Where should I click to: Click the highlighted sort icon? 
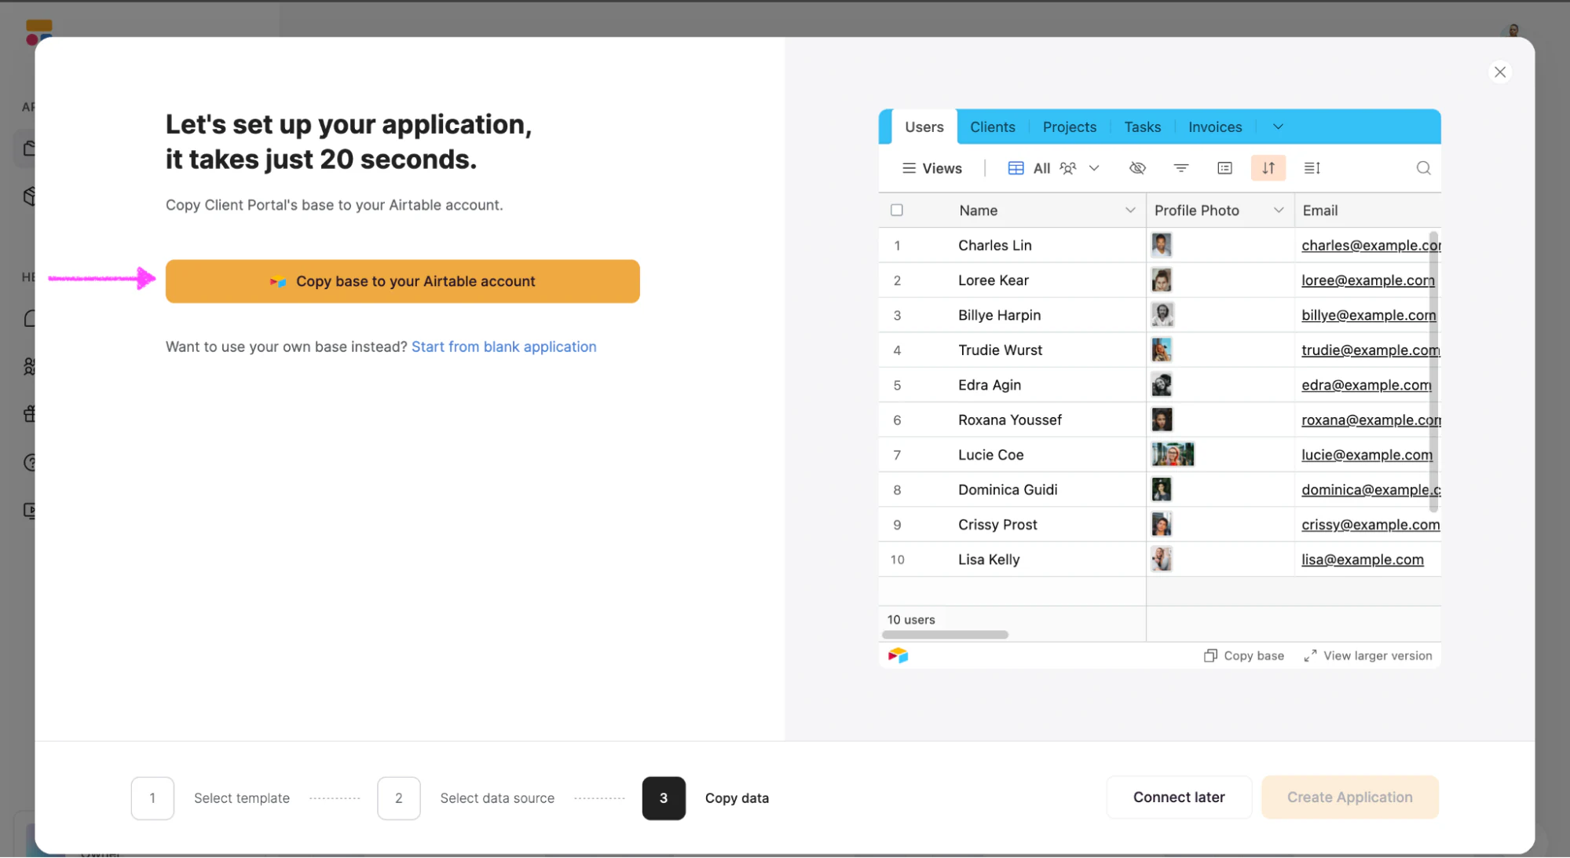click(1268, 168)
